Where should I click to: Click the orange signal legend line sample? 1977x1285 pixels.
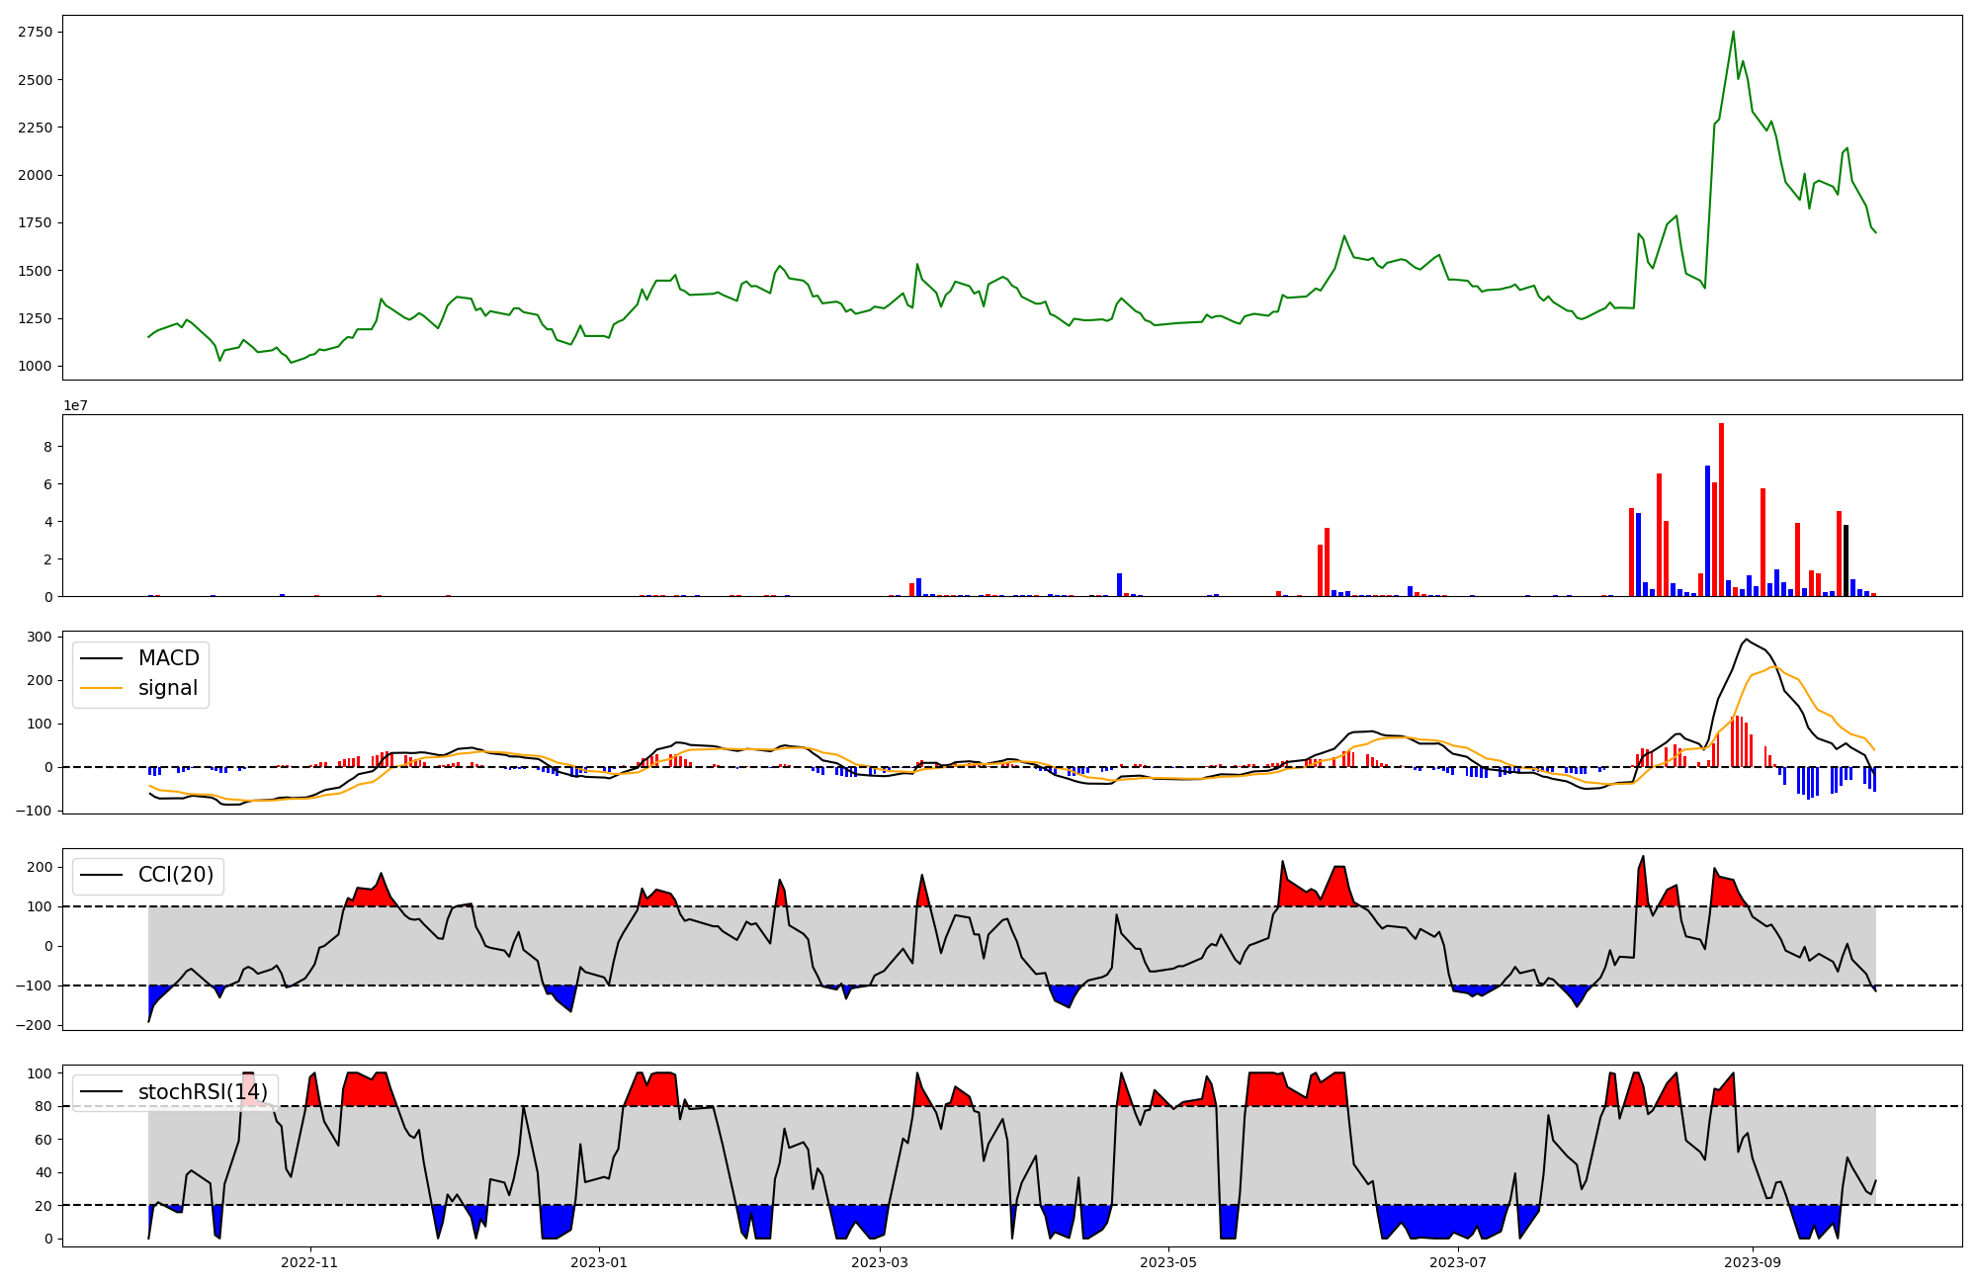click(x=101, y=688)
